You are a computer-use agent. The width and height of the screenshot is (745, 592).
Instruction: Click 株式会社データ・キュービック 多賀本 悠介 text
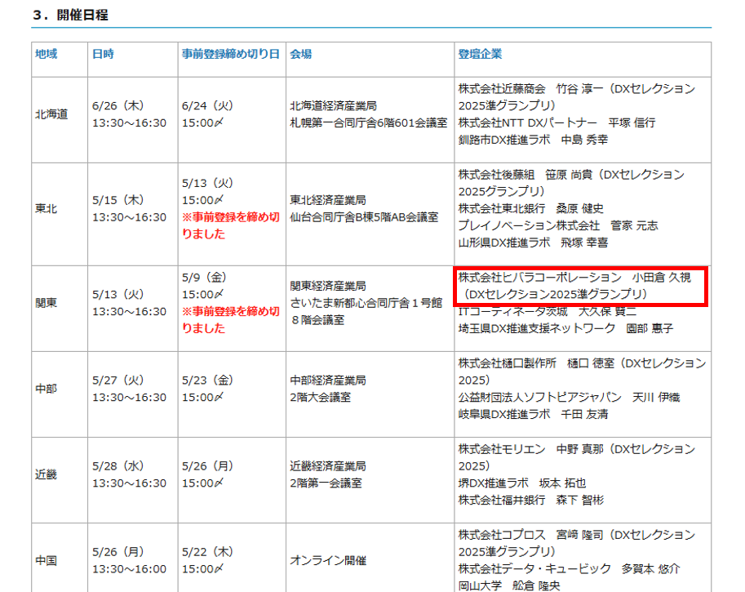pyautogui.click(x=569, y=568)
